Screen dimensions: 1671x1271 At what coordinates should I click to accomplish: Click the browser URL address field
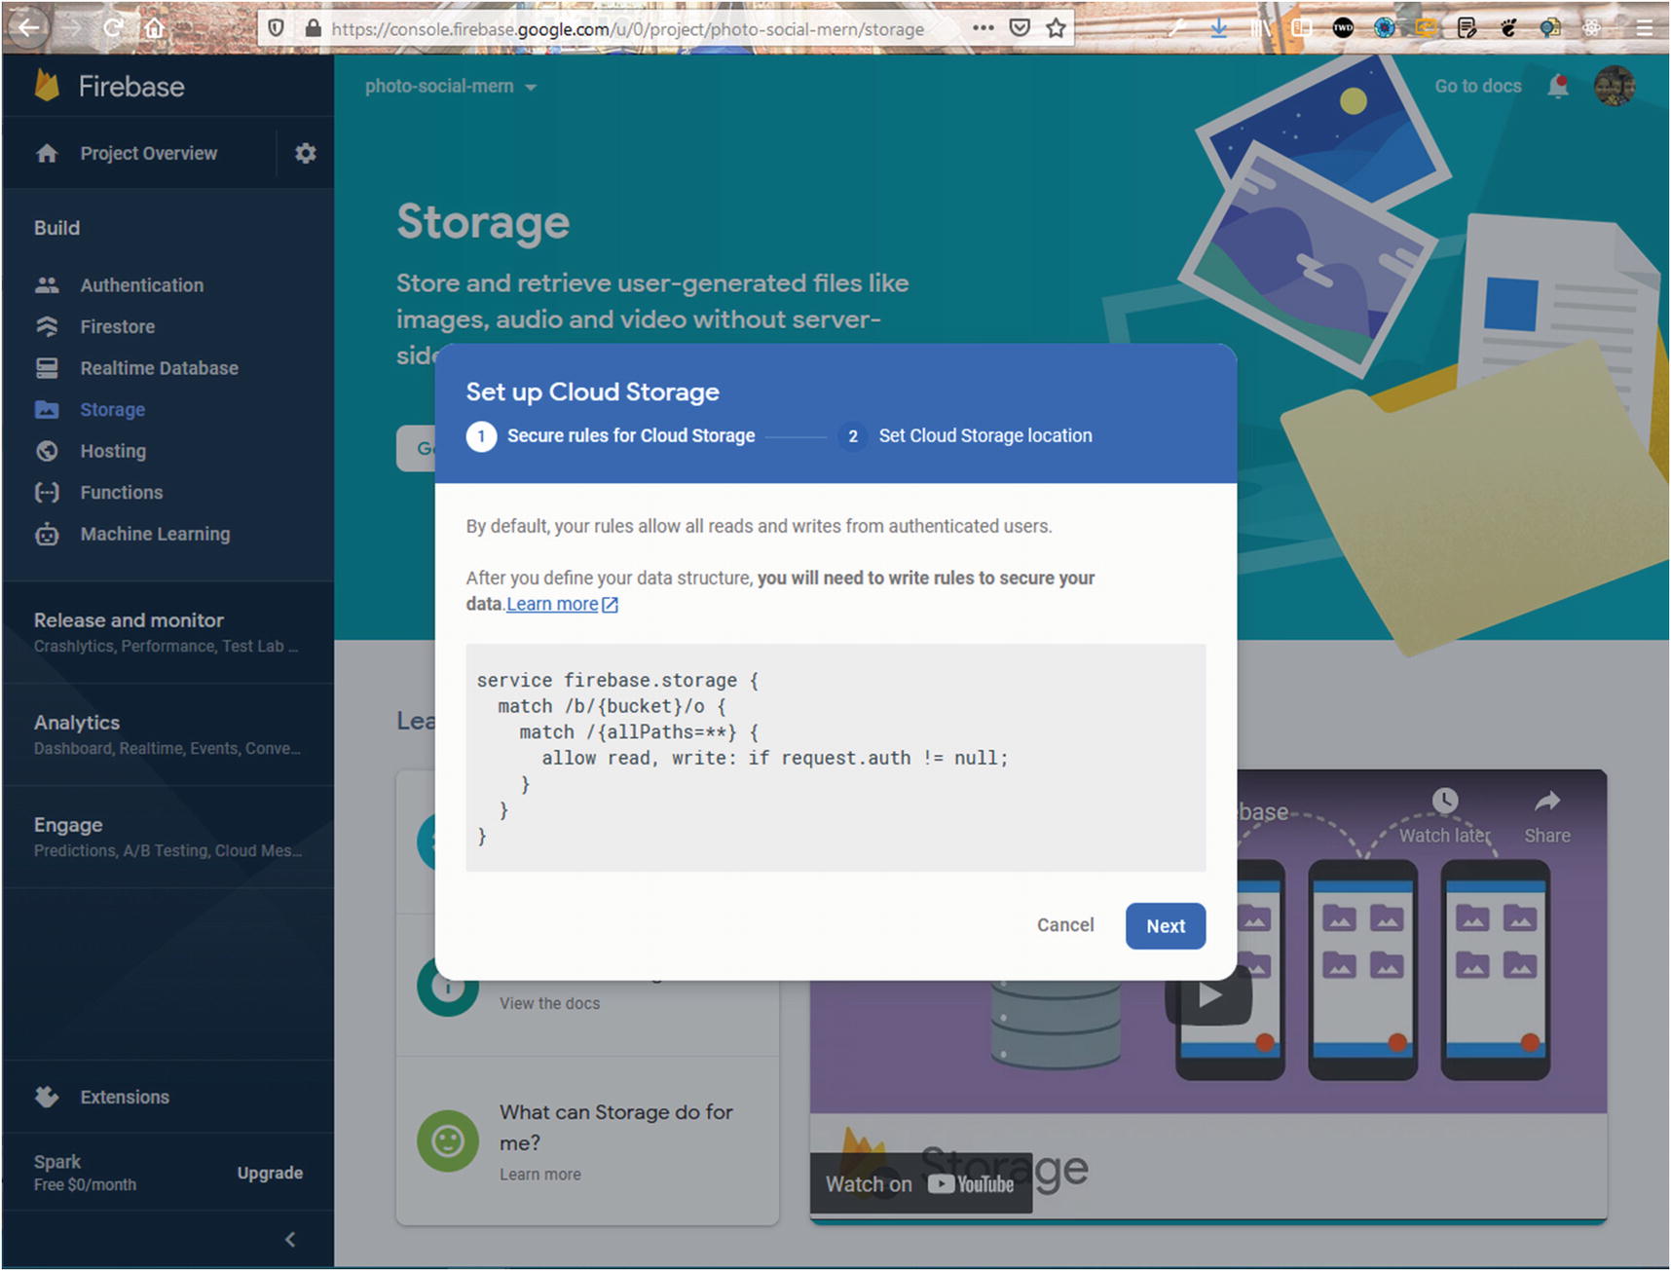[x=627, y=29]
